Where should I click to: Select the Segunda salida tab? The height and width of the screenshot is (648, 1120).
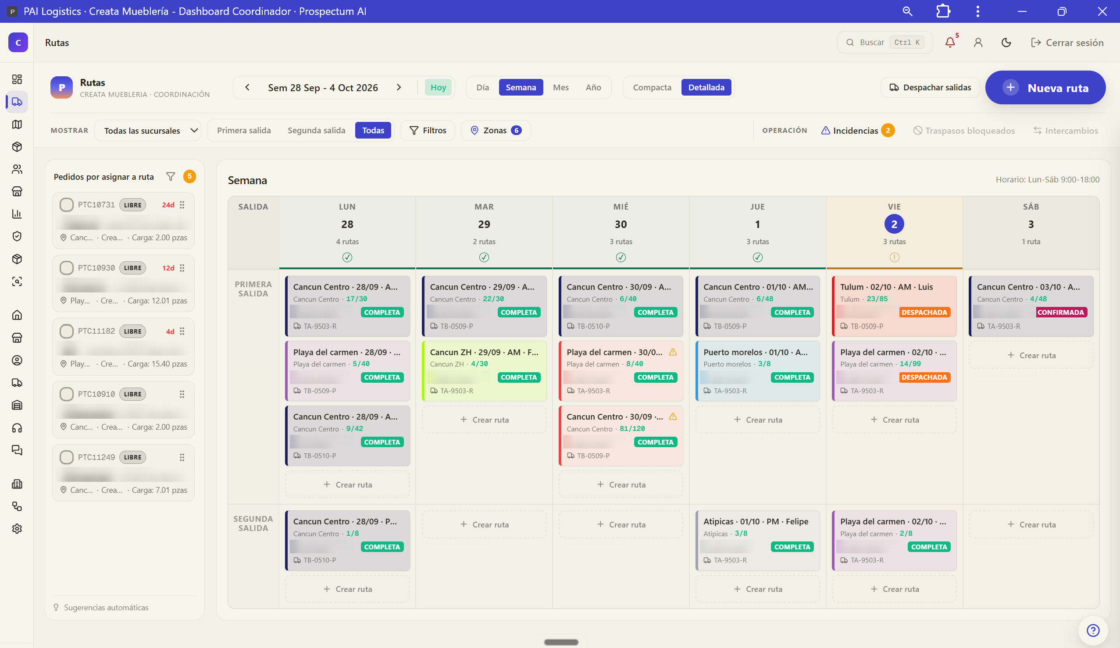316,130
